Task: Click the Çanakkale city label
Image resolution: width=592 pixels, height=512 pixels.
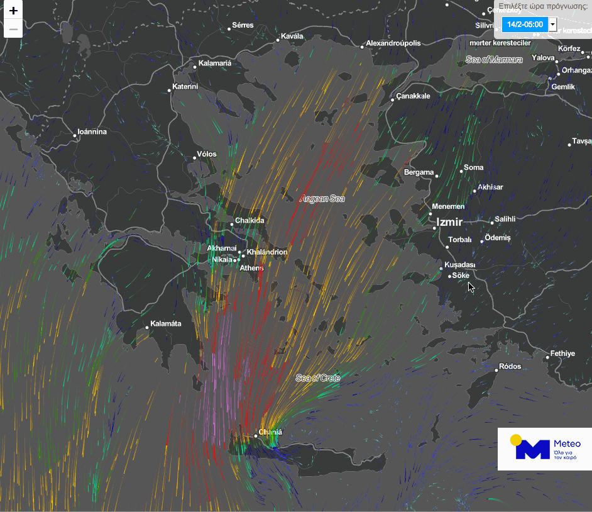Action: tap(413, 96)
